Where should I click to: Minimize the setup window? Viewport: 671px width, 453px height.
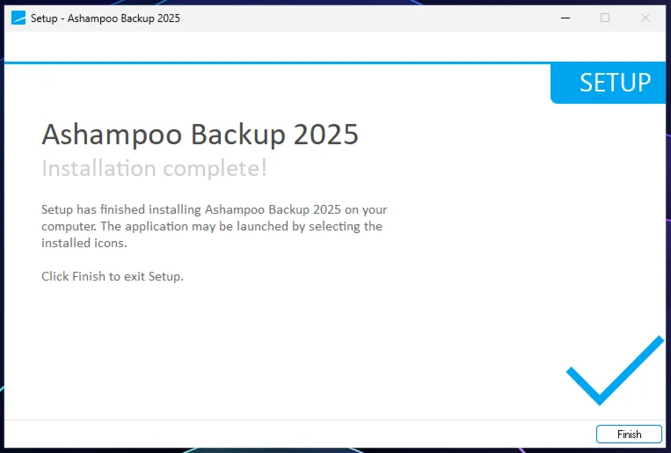tap(565, 18)
